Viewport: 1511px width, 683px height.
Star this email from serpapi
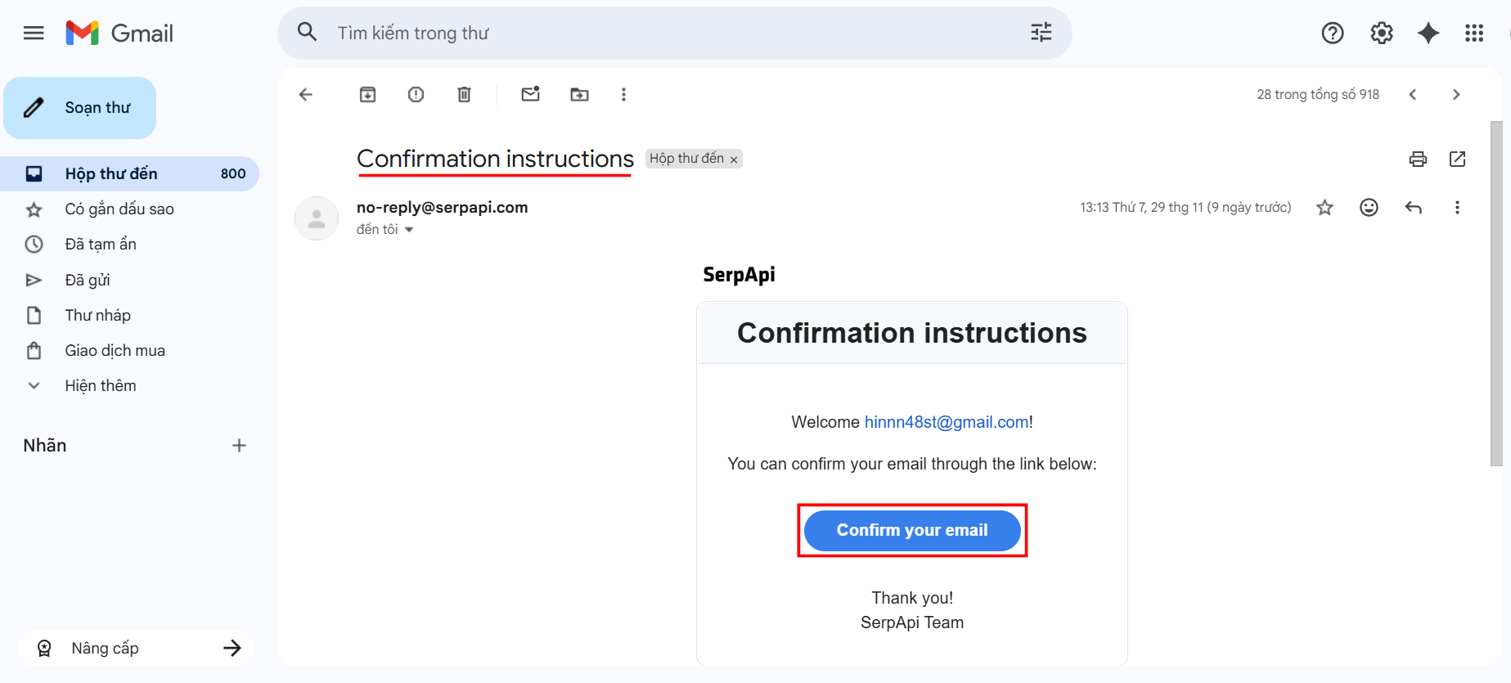click(1324, 208)
